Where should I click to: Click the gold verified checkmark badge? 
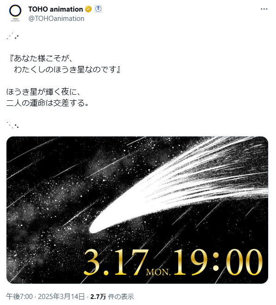point(89,9)
